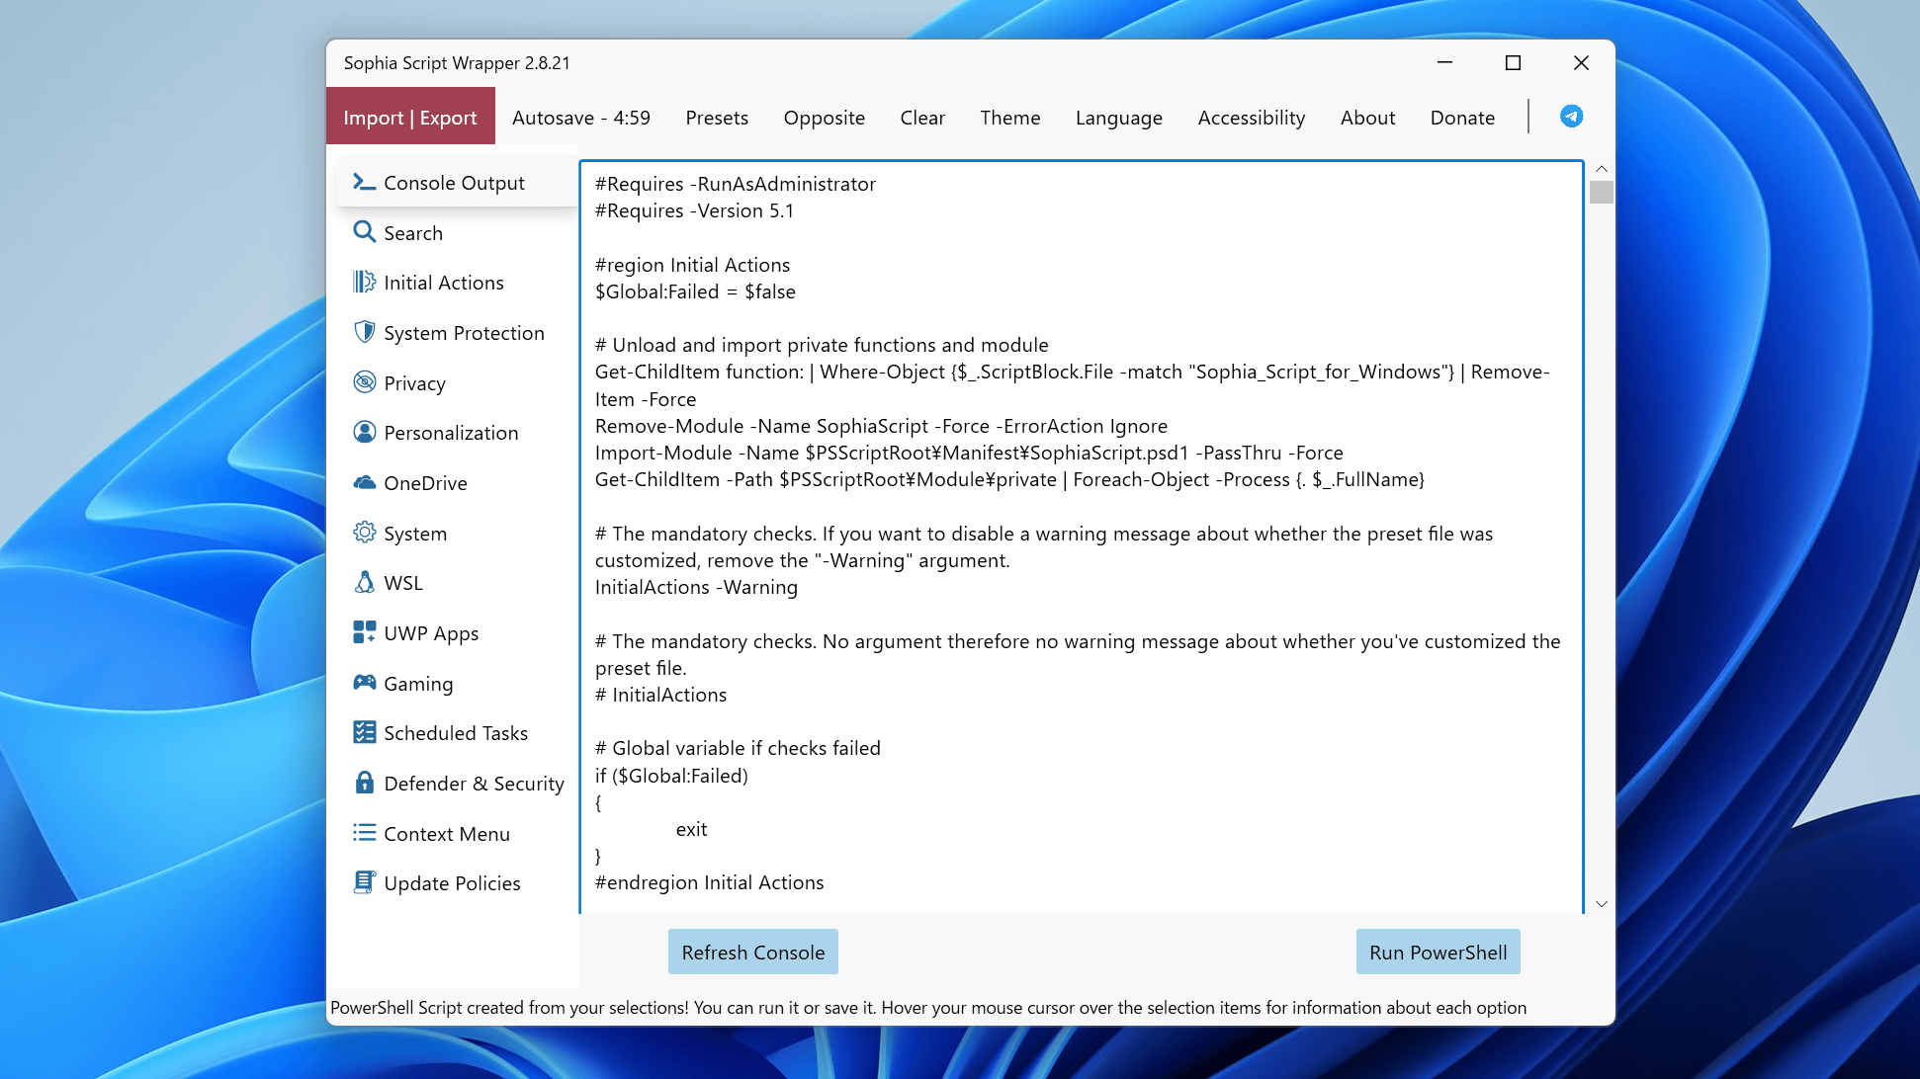Open the Language menu
1920x1079 pixels.
pos(1118,118)
